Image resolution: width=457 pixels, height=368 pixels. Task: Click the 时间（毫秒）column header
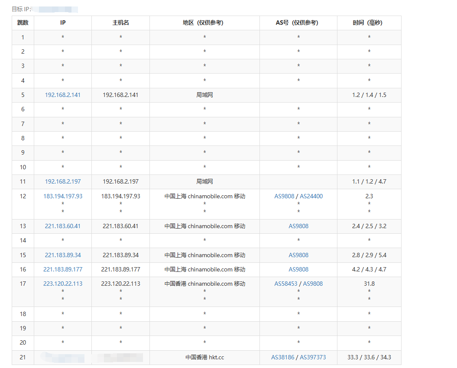click(x=369, y=23)
